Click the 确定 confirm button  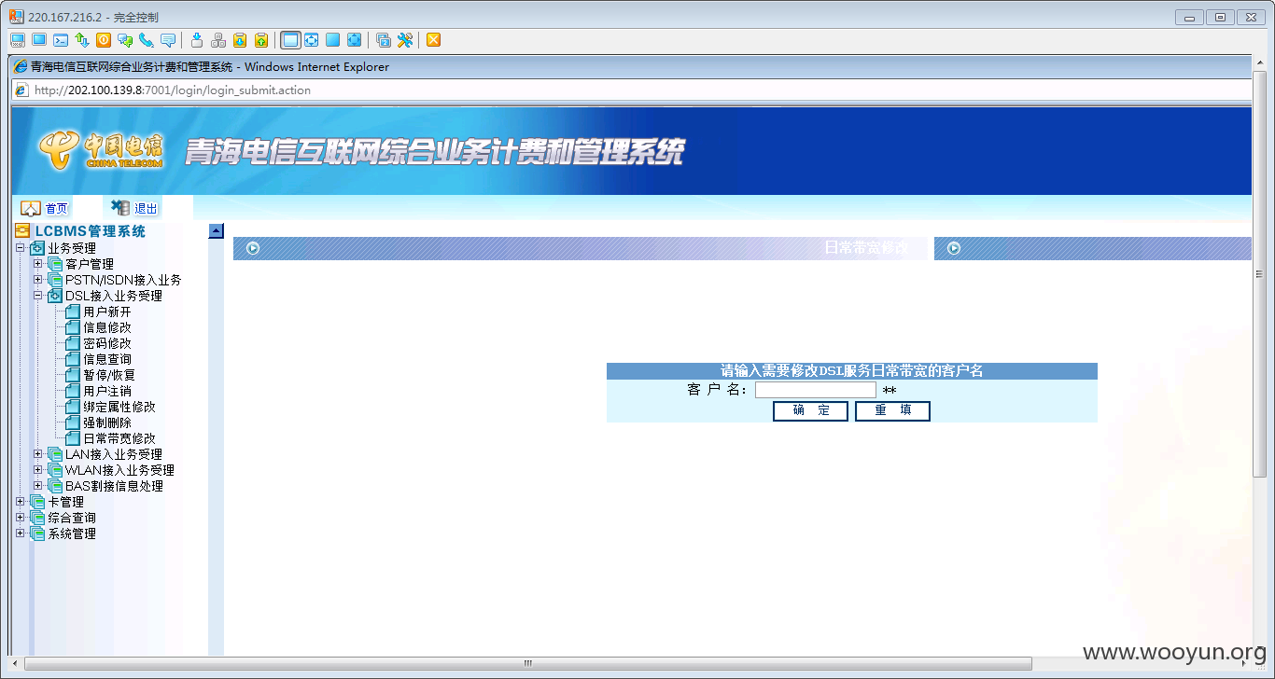pos(810,411)
